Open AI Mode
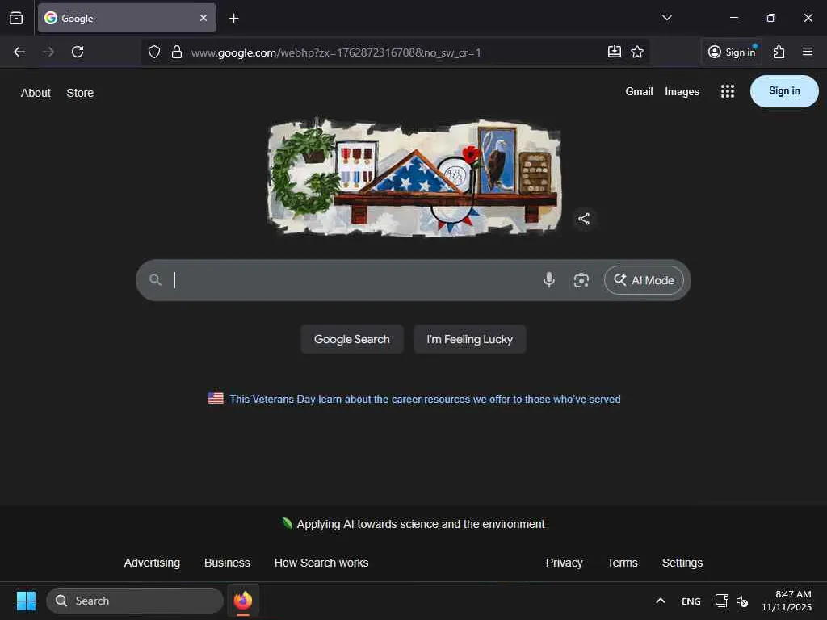 click(644, 280)
